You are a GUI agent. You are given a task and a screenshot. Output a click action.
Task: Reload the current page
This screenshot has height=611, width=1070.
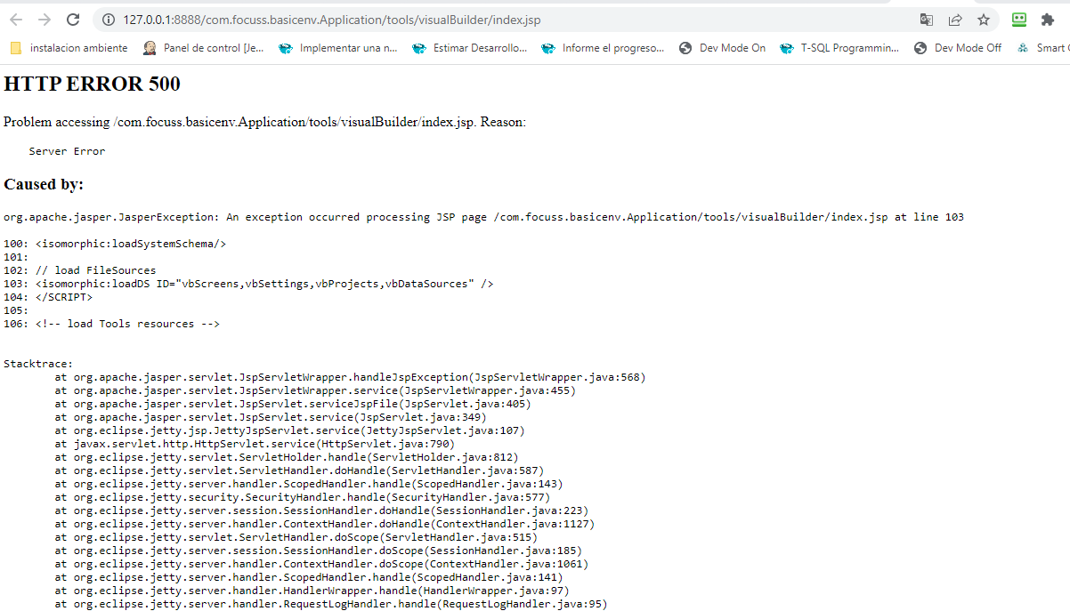73,20
